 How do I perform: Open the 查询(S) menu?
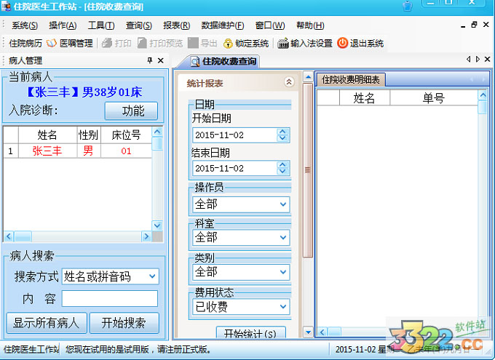click(x=138, y=25)
